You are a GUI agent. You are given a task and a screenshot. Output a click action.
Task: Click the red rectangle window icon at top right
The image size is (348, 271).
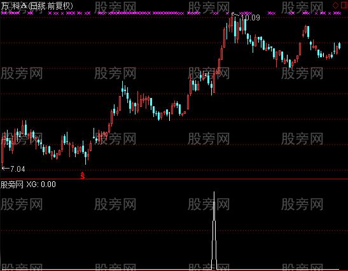click(x=344, y=5)
